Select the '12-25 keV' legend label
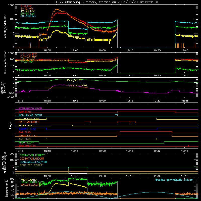Image resolution: width=201 pixels, height=201 pixels. (x=27, y=11)
